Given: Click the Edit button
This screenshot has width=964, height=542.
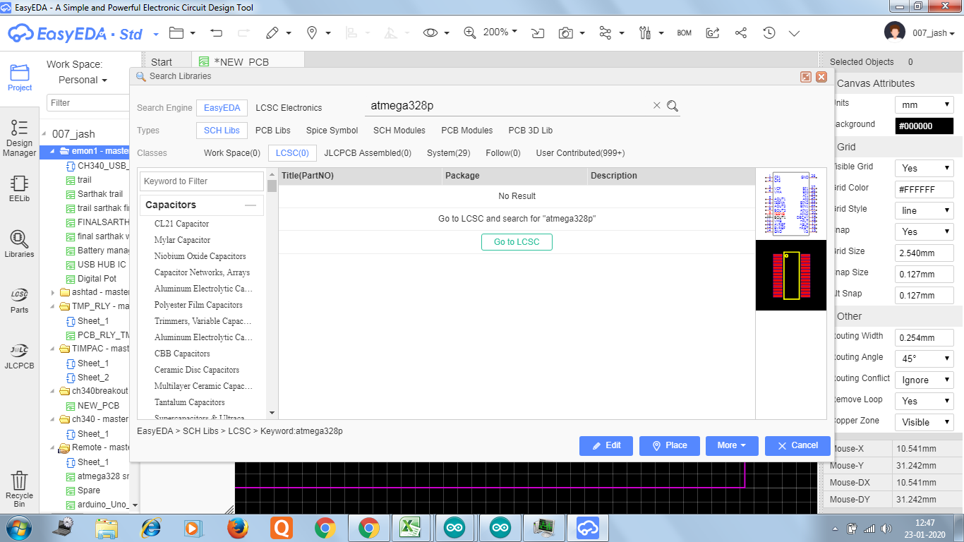Looking at the screenshot, I should coord(606,445).
